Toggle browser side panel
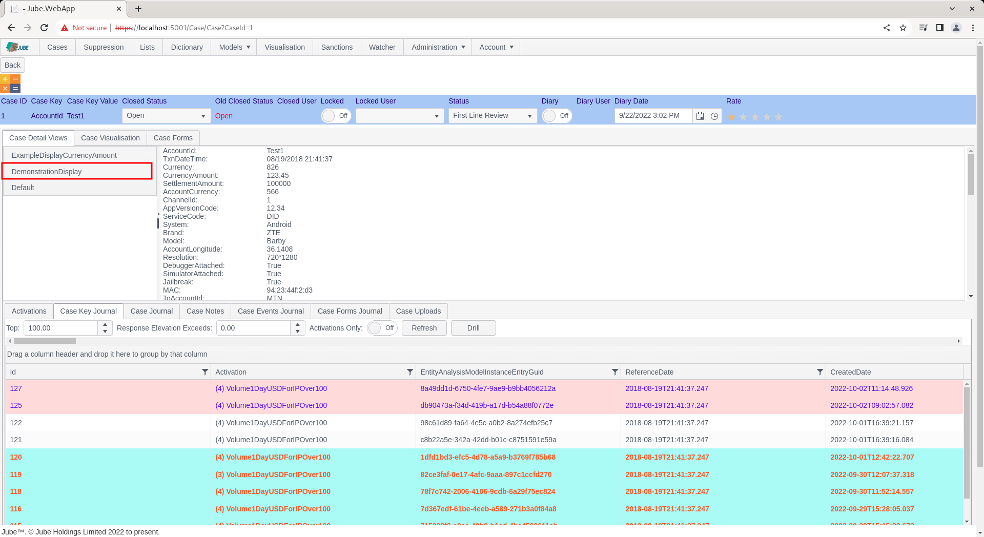Screen dimensions: 984x537 point(940,28)
